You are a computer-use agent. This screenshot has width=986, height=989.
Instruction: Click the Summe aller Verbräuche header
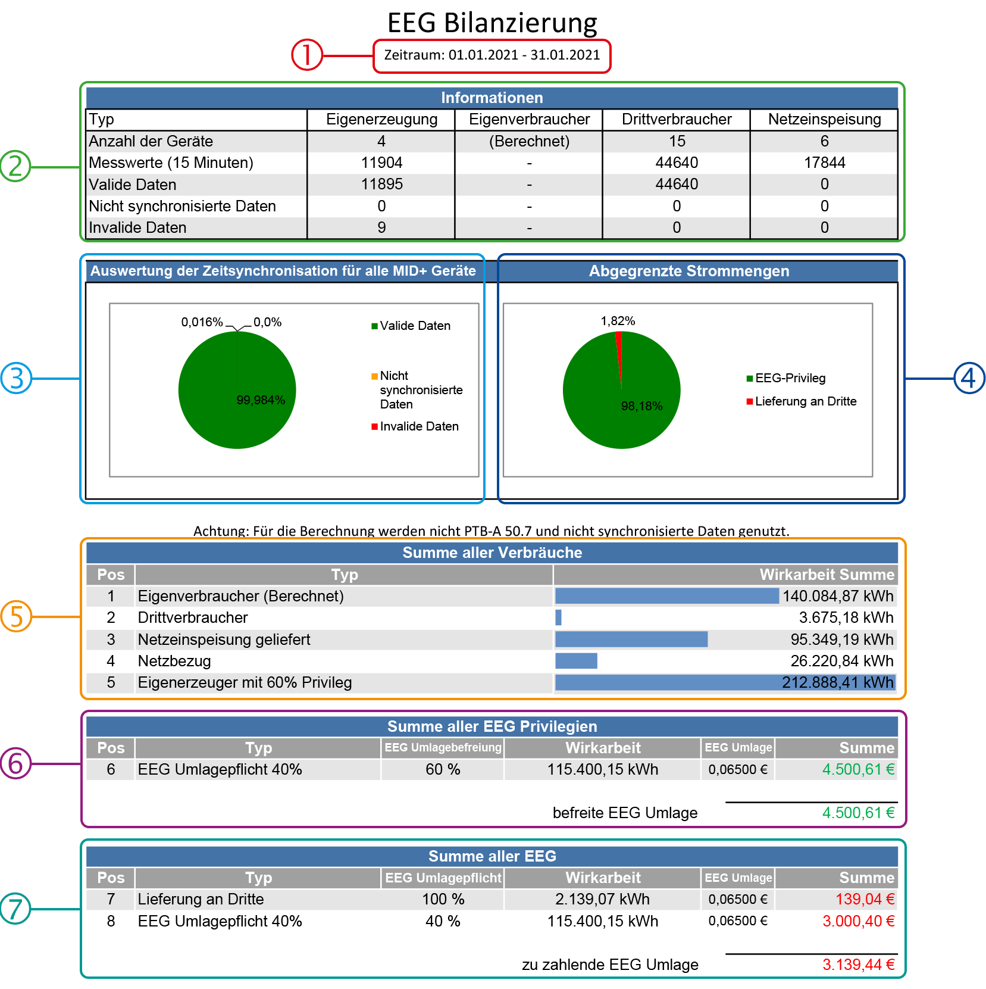pyautogui.click(x=492, y=553)
